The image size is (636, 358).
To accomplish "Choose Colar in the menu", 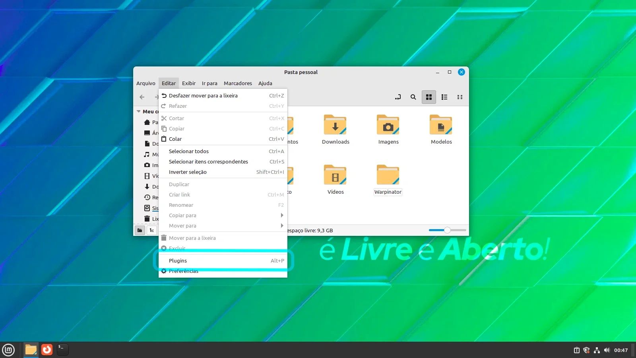I will coord(223,139).
